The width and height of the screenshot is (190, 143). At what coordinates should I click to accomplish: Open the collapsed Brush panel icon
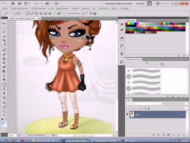coord(122,54)
